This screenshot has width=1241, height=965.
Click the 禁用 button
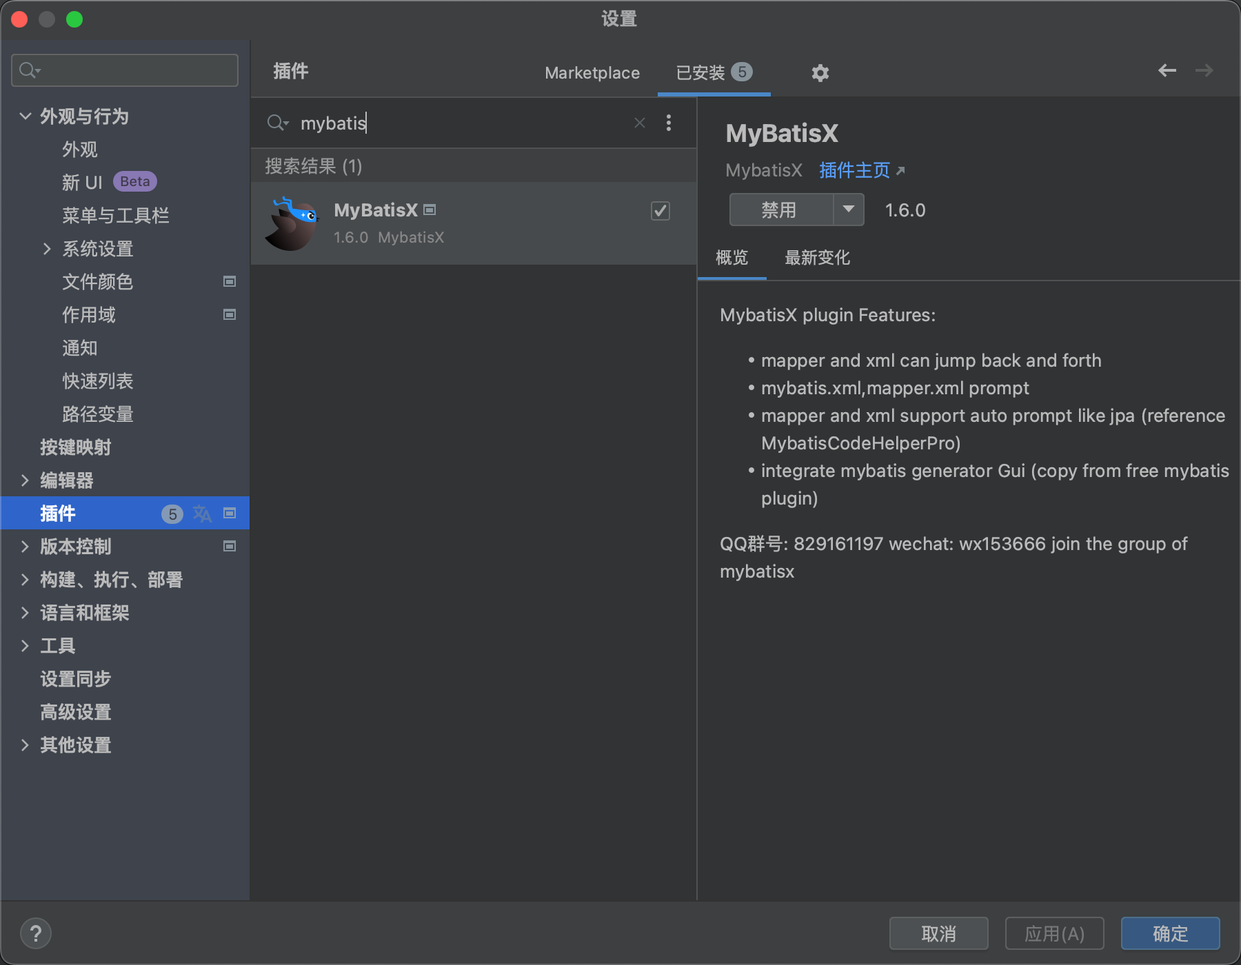pos(781,210)
